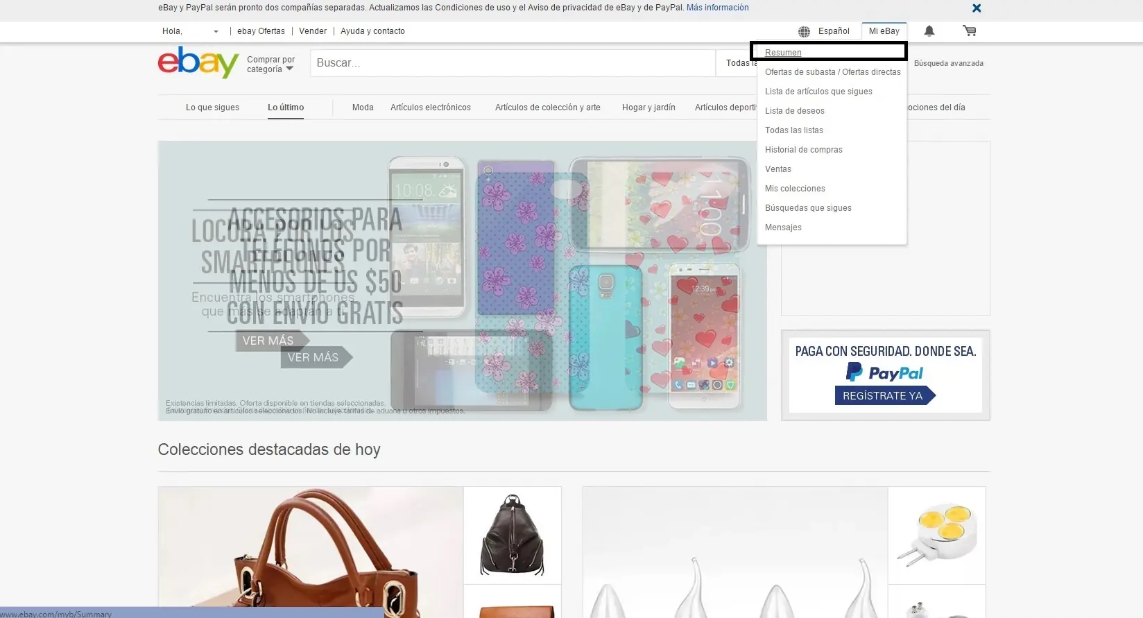The width and height of the screenshot is (1143, 618).
Task: Close the eBay PayPal notice banner
Action: [x=977, y=8]
